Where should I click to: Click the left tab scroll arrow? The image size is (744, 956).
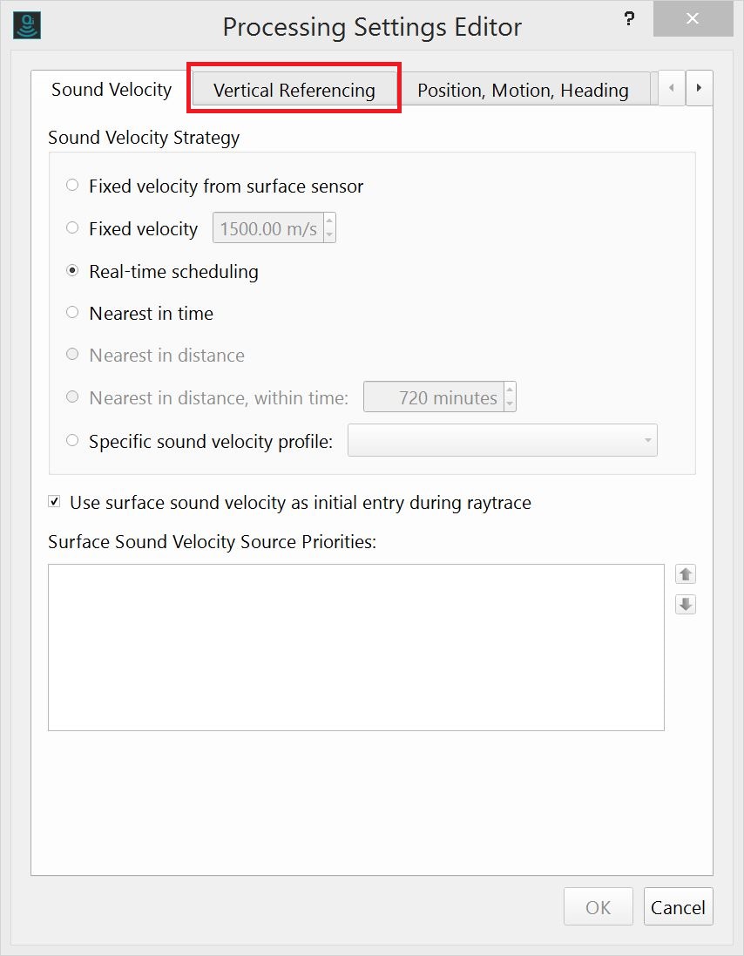coord(671,88)
